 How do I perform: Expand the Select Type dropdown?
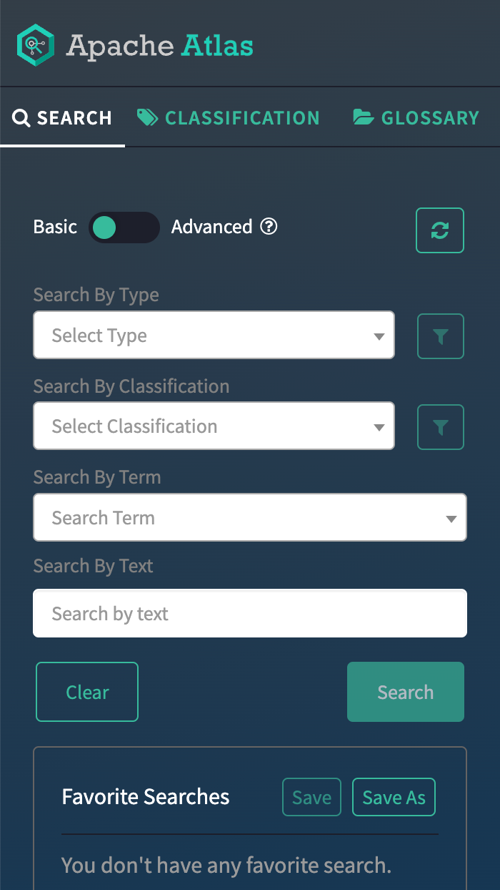[214, 335]
